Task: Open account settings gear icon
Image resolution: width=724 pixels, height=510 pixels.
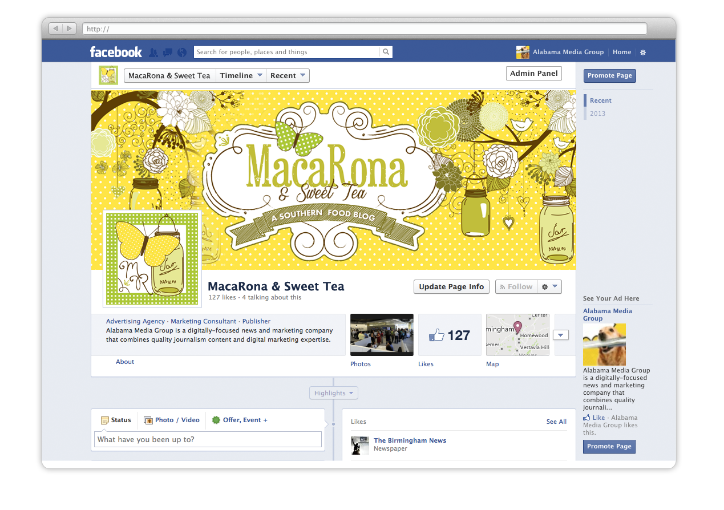Action: tap(643, 52)
